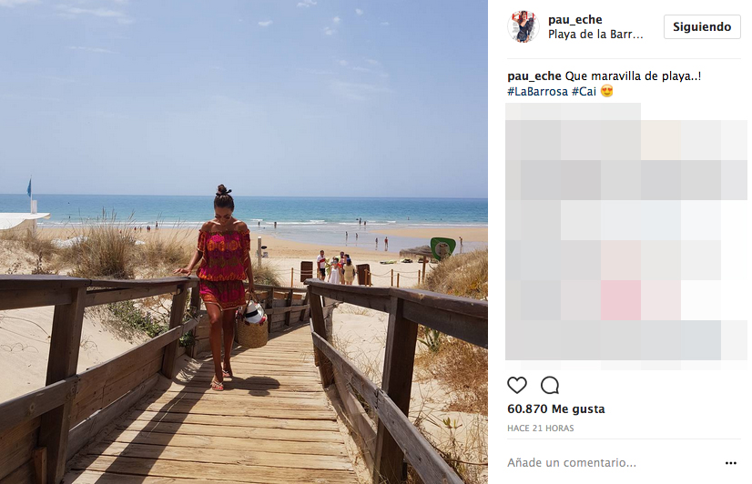Click the blue flag on the beach photo
The image size is (752, 484).
click(30, 187)
